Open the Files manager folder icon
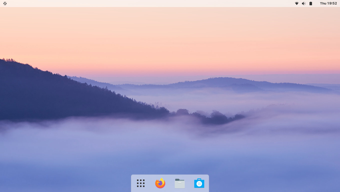Image resolution: width=340 pixels, height=192 pixels. tap(179, 183)
